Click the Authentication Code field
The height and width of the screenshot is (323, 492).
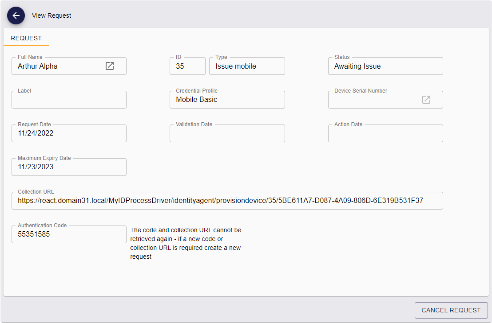pyautogui.click(x=69, y=234)
